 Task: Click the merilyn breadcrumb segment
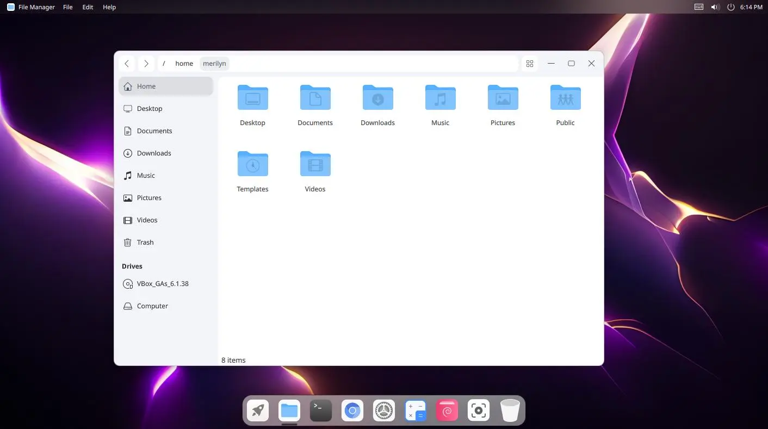coord(214,64)
